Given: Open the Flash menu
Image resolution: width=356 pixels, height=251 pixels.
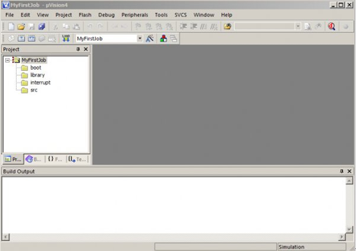Looking at the screenshot, I should click(85, 15).
